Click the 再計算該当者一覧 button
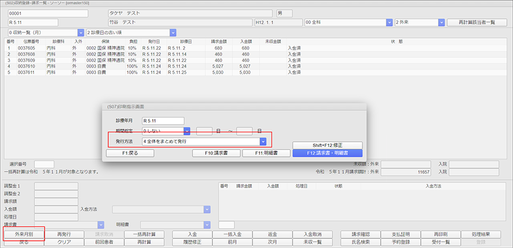Image resolution: width=513 pixels, height=248 pixels. click(x=478, y=23)
